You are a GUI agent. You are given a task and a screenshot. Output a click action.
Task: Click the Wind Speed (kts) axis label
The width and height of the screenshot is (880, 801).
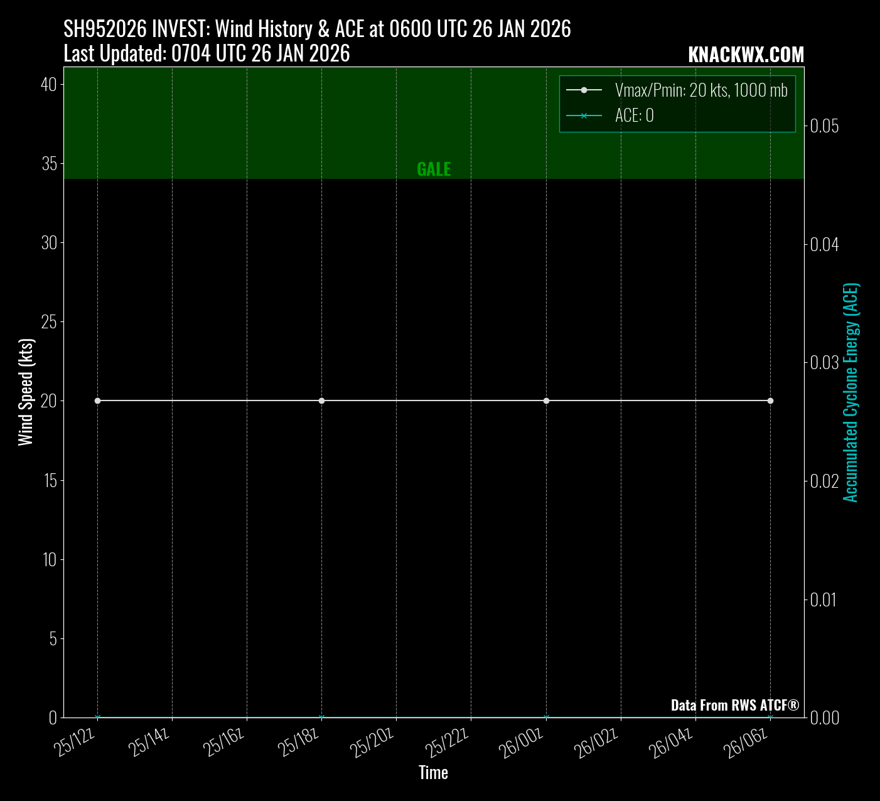(x=26, y=392)
